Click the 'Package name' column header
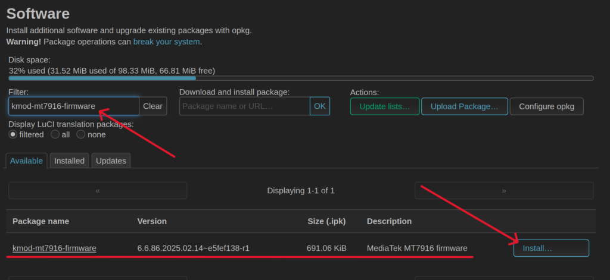This screenshot has height=280, width=610. tap(41, 221)
